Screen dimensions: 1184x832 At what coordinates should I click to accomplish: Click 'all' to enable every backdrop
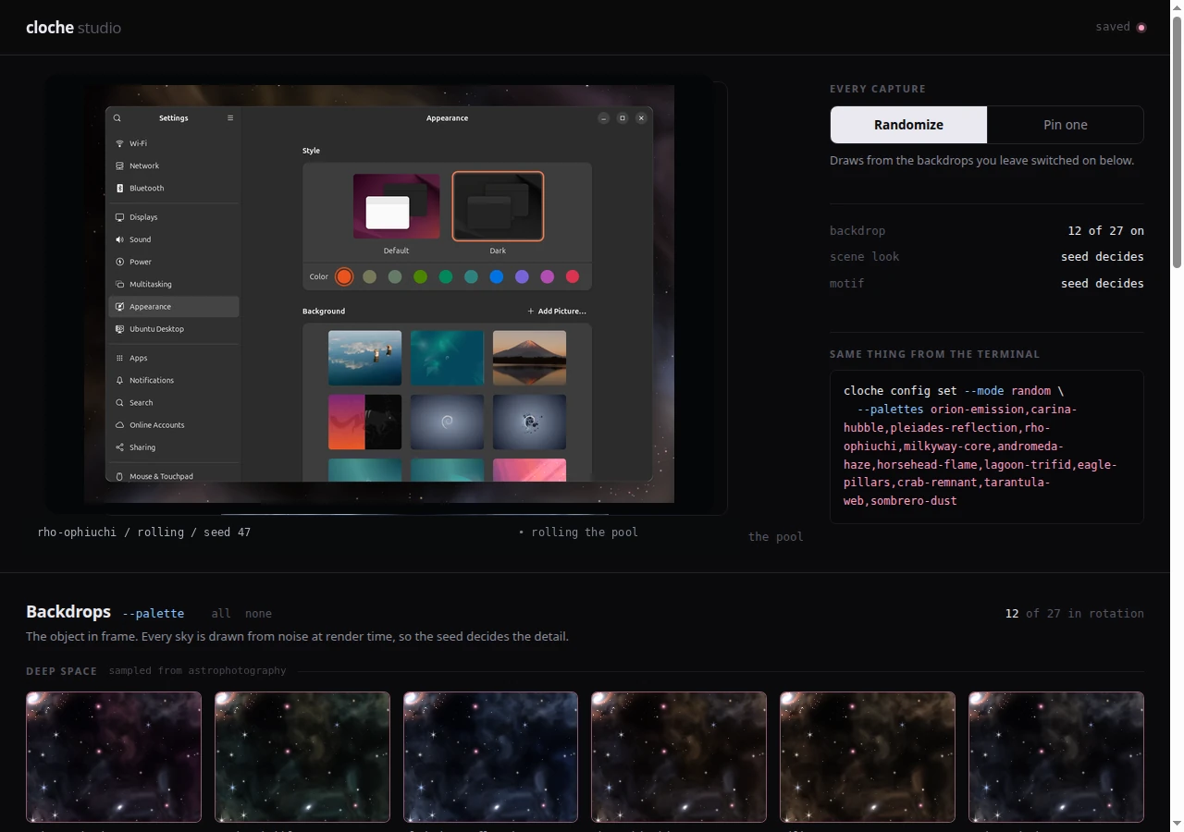221,613
